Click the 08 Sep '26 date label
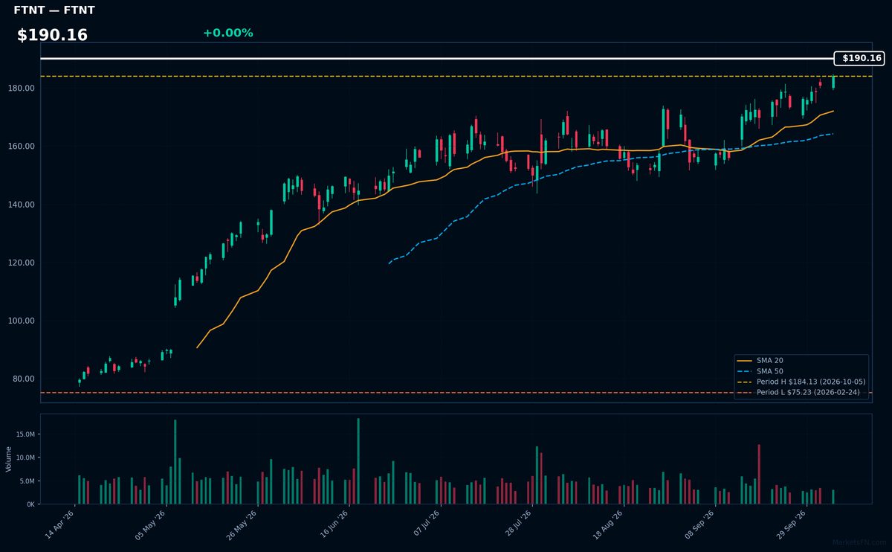This screenshot has width=892, height=552. [x=699, y=524]
